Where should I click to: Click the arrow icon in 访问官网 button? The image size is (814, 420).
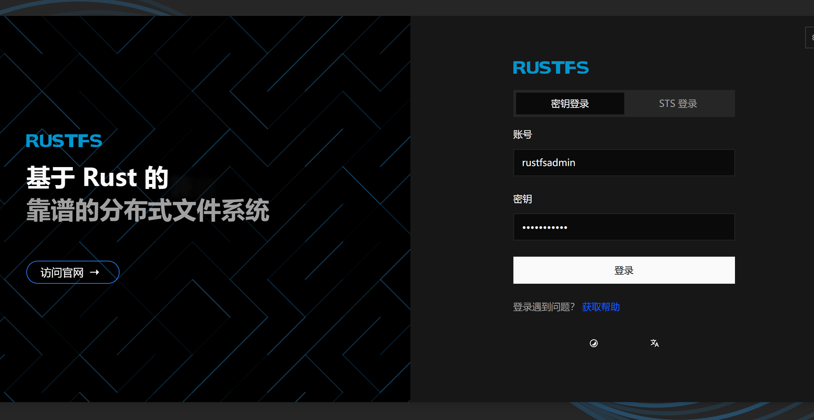[95, 272]
